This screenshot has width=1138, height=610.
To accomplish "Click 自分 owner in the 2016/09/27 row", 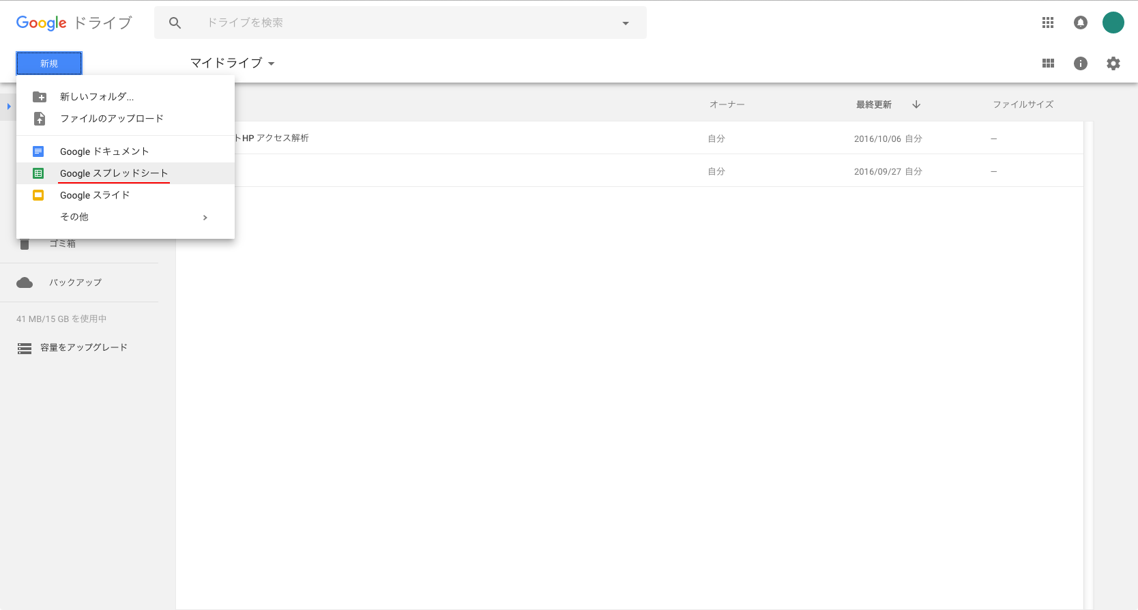I will 716,171.
